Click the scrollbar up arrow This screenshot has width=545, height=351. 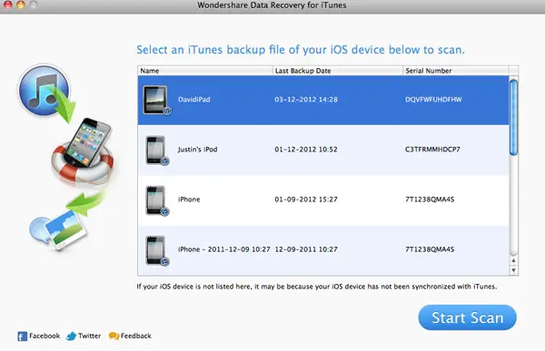pyautogui.click(x=513, y=260)
